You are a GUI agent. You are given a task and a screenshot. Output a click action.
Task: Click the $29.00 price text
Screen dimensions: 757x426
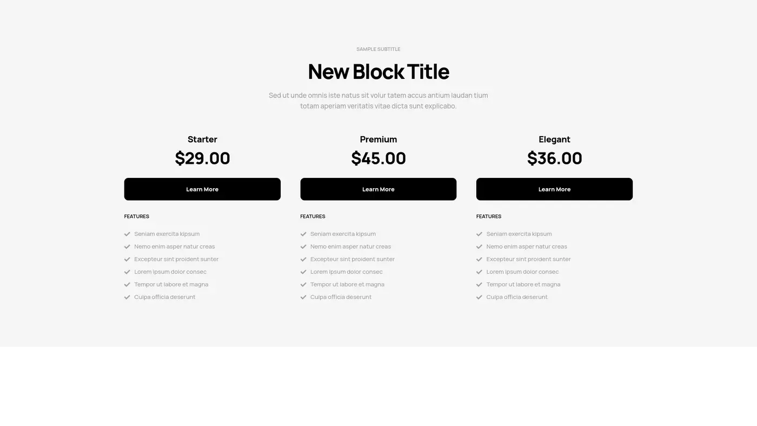tap(202, 158)
